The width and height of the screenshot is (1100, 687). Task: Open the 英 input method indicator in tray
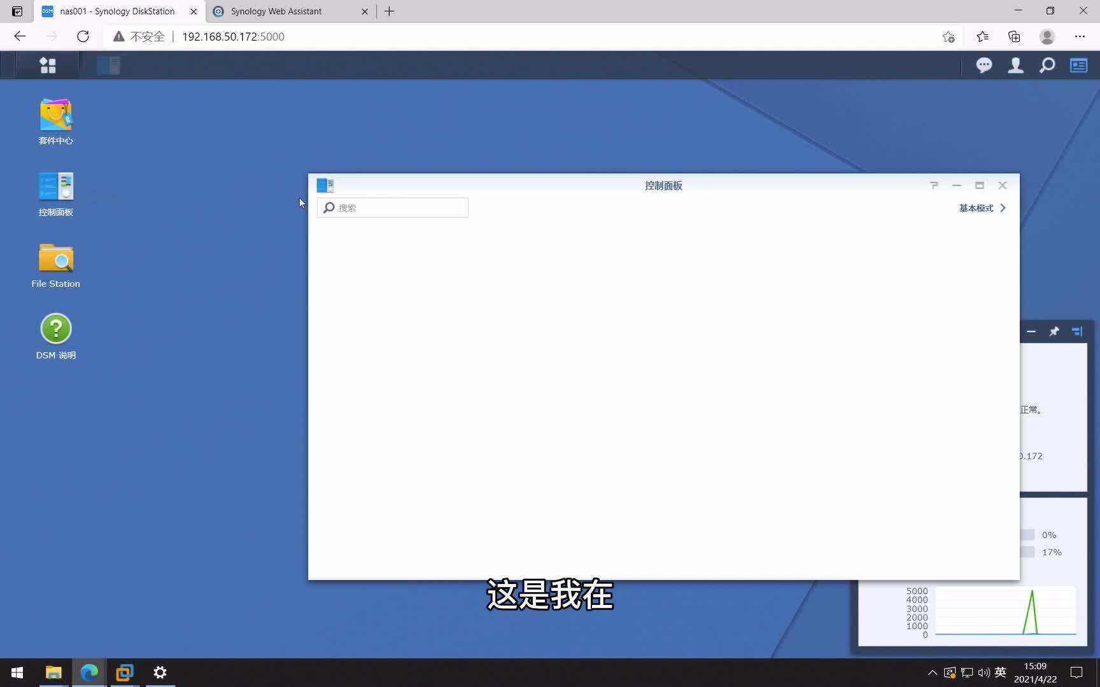pos(999,672)
